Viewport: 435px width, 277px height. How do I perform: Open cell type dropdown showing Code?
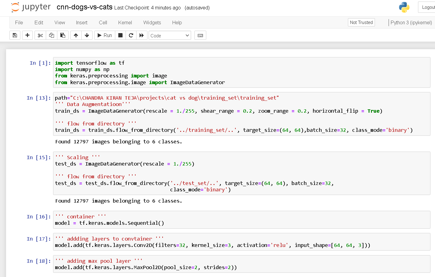170,36
